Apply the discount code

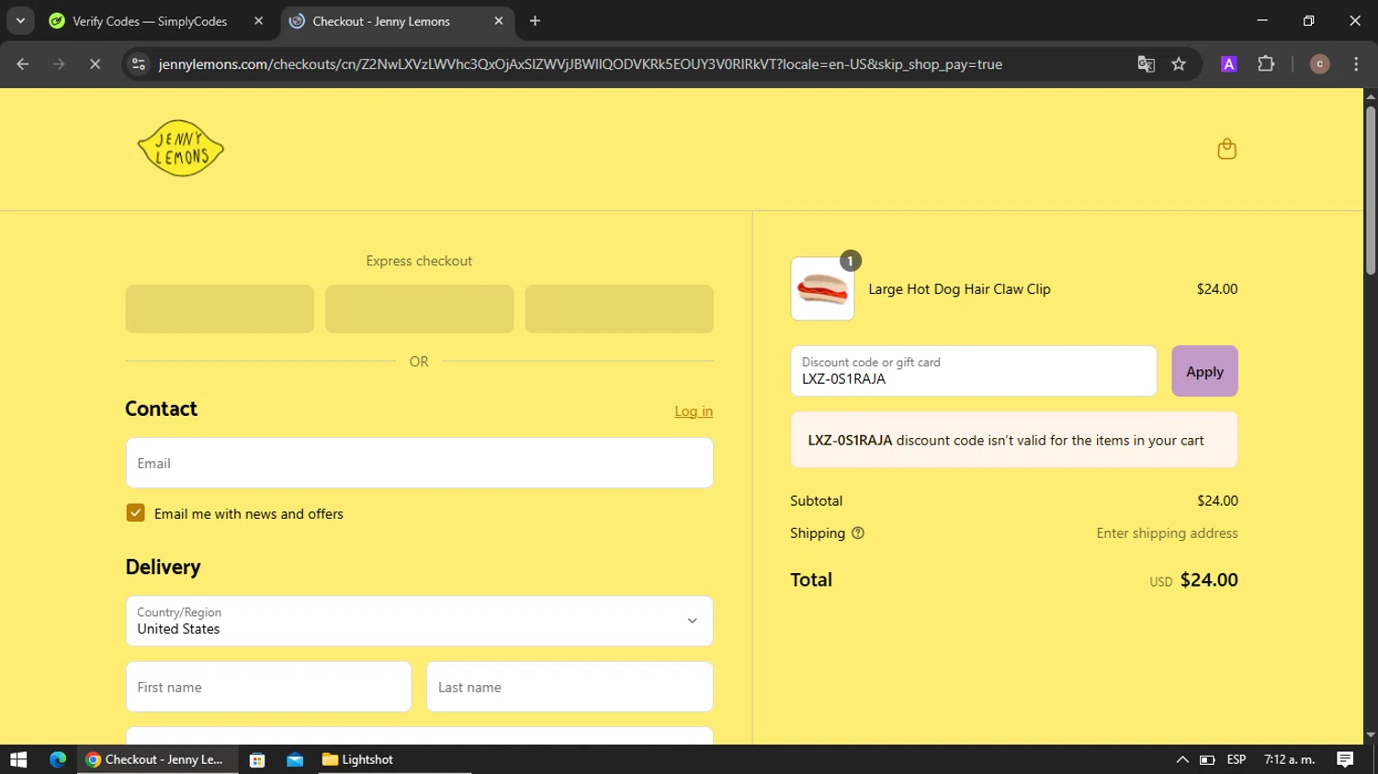(1204, 371)
